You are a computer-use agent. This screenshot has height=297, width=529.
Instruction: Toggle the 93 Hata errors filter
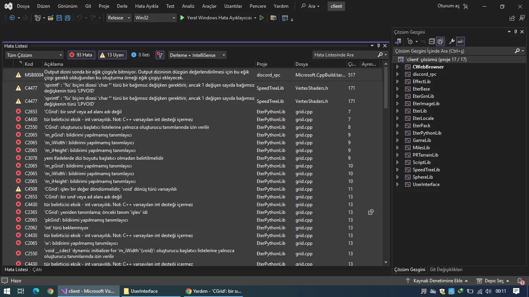(x=81, y=55)
